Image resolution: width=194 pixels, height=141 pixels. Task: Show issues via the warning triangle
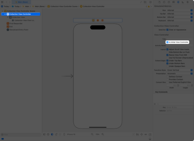(149, 7)
